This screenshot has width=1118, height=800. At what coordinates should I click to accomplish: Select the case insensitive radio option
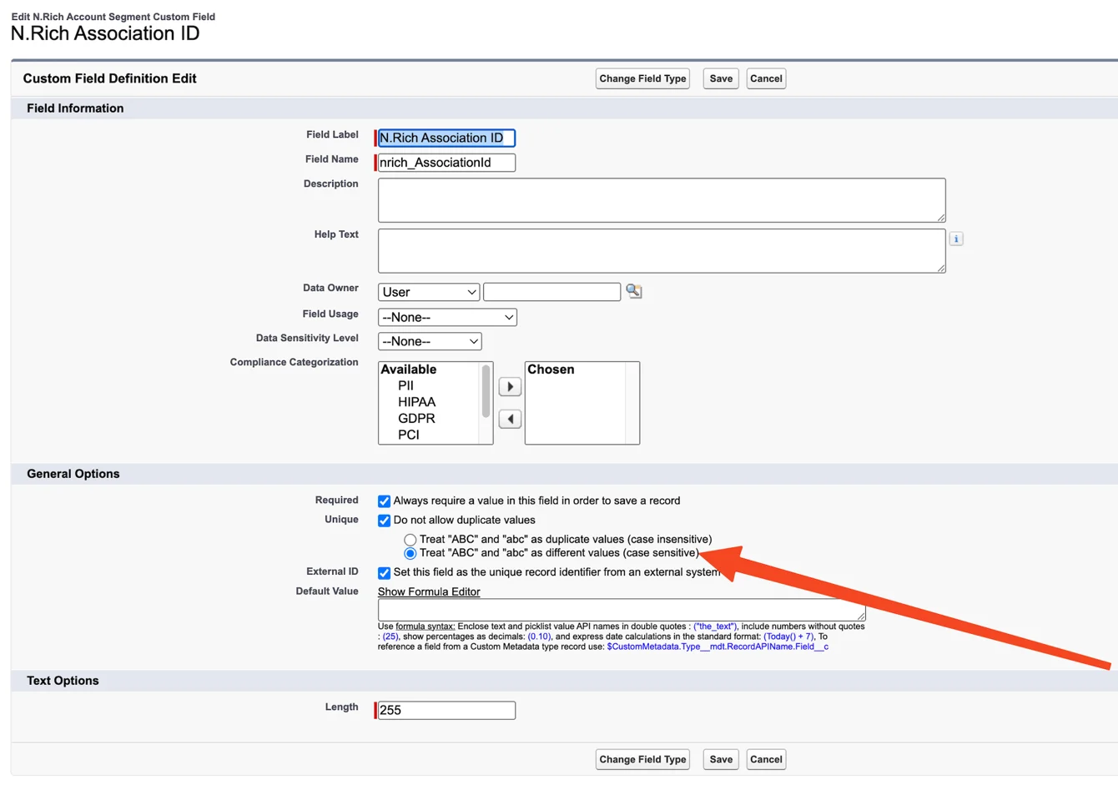click(410, 541)
